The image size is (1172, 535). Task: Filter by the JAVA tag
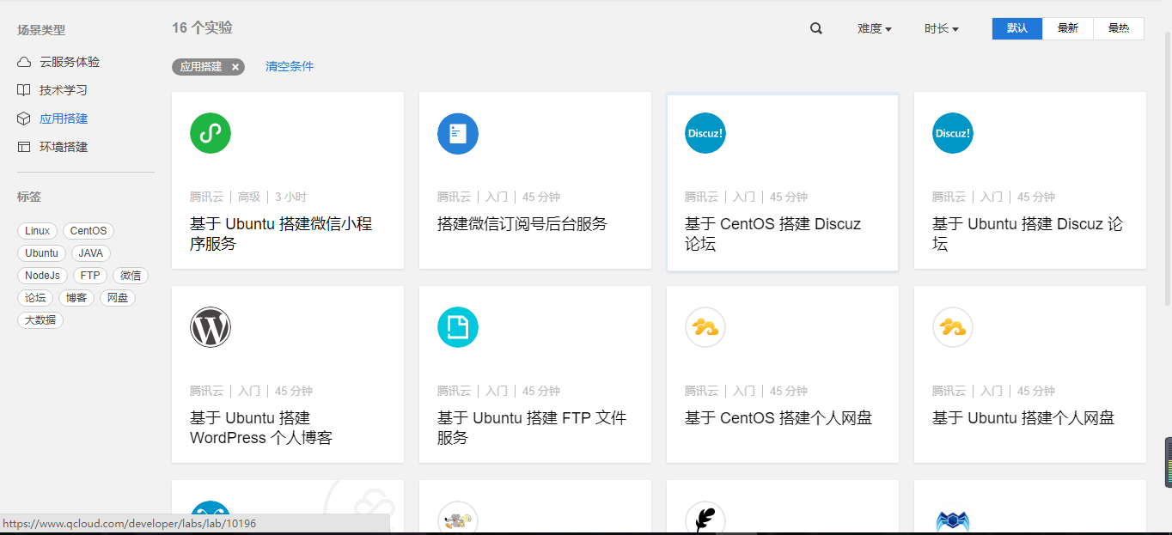coord(91,253)
